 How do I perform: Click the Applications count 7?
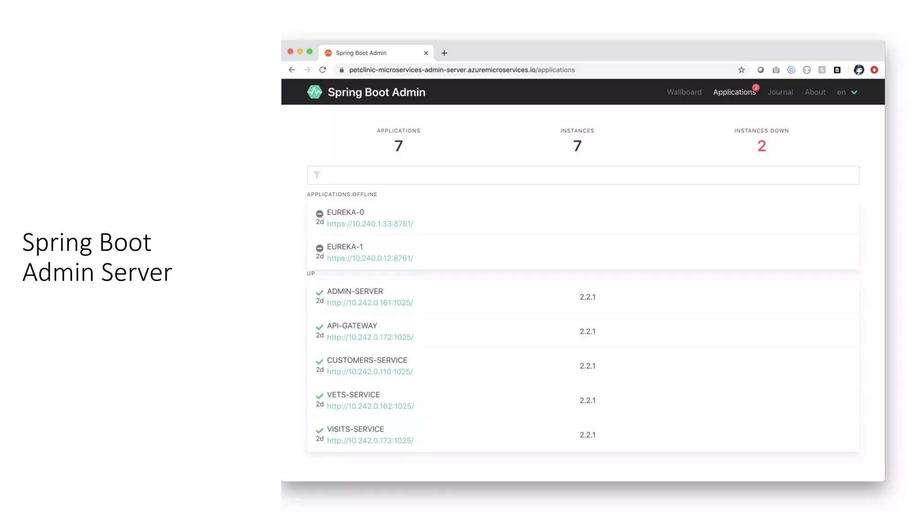point(398,146)
